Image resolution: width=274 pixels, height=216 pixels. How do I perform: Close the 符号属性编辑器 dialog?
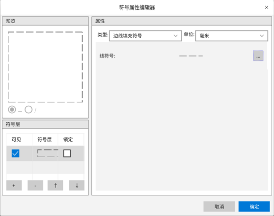click(267, 7)
